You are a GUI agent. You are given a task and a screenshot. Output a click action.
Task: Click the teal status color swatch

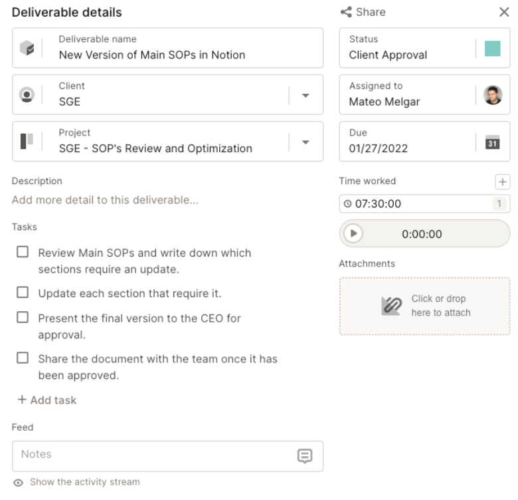pyautogui.click(x=493, y=48)
